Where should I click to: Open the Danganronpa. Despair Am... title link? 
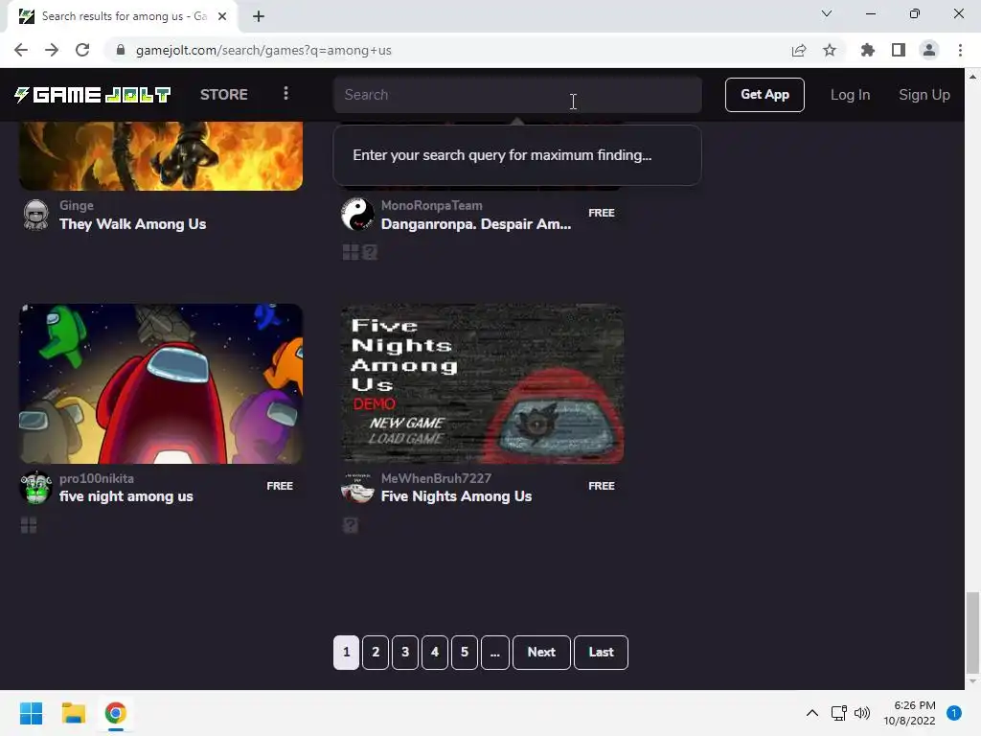point(476,224)
